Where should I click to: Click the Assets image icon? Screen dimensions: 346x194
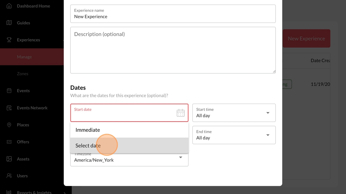(x=9, y=159)
